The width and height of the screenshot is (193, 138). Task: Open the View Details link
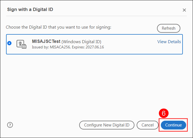point(169,42)
